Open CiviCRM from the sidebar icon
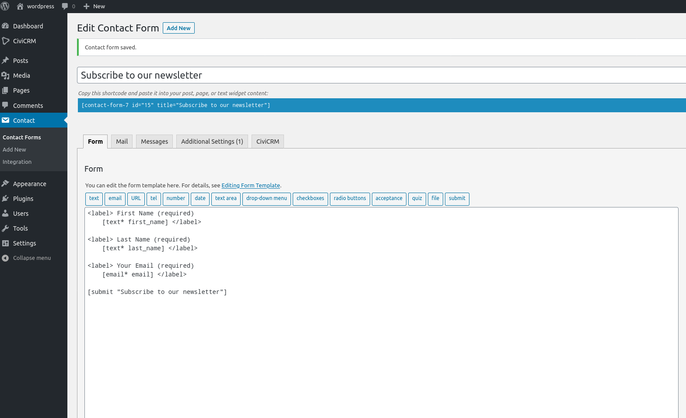Screen dimensions: 686x418 click(x=5, y=41)
